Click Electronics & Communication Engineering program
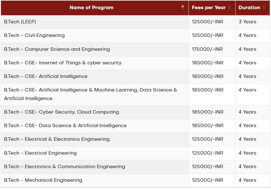This screenshot has height=189, width=271. tap(65, 167)
